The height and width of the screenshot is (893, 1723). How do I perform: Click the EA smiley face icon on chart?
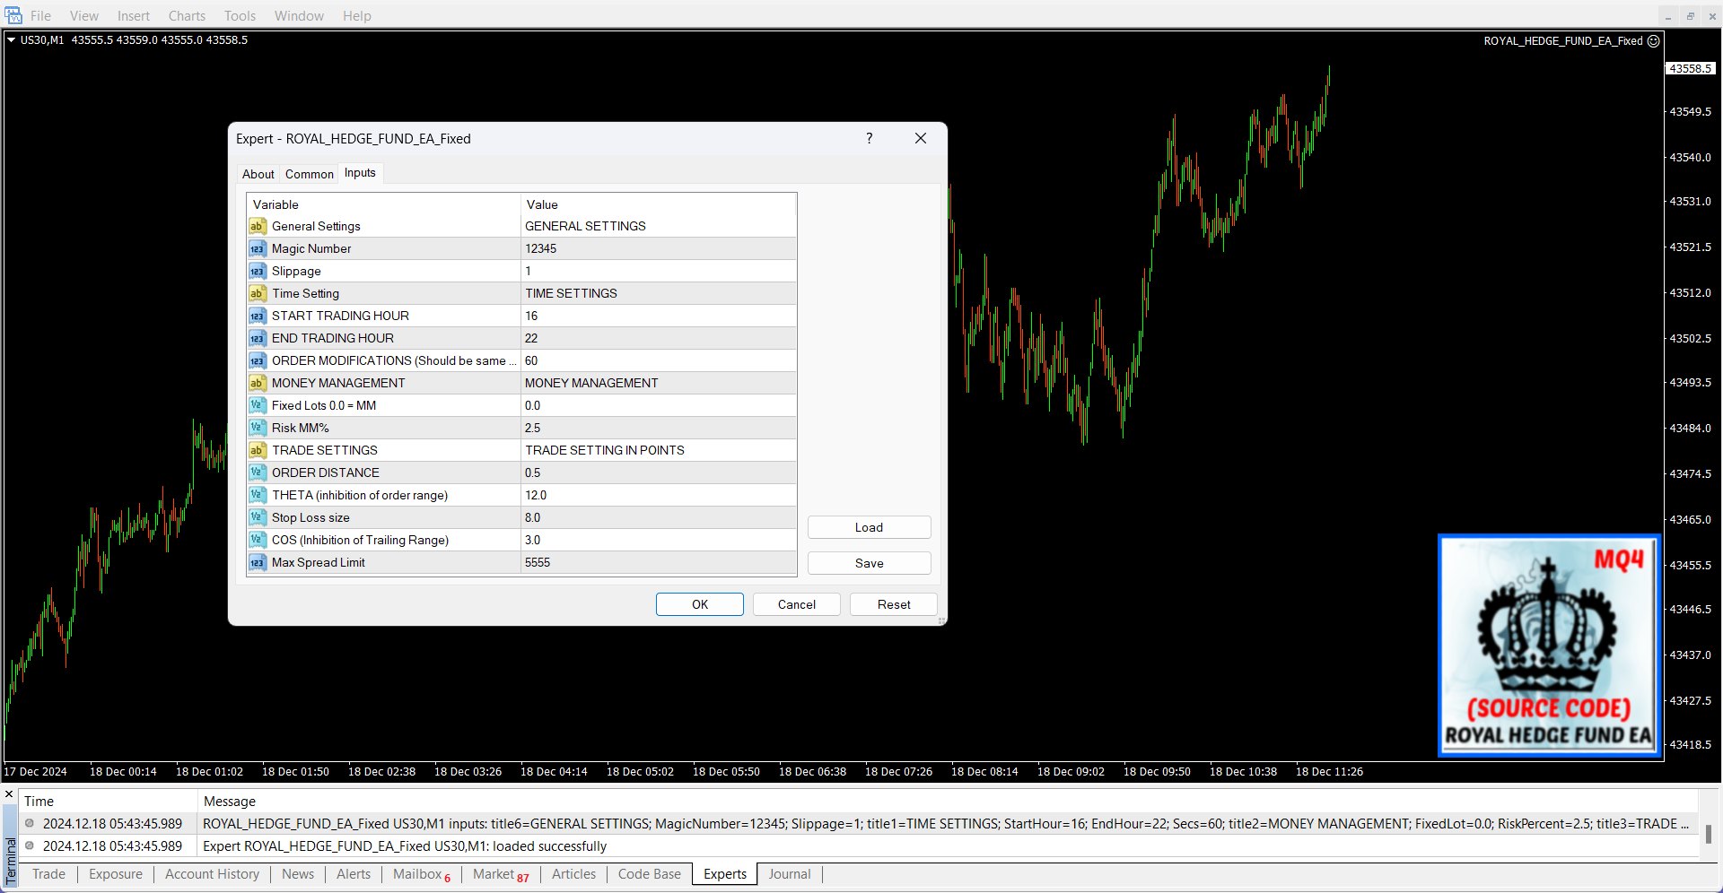coord(1653,41)
